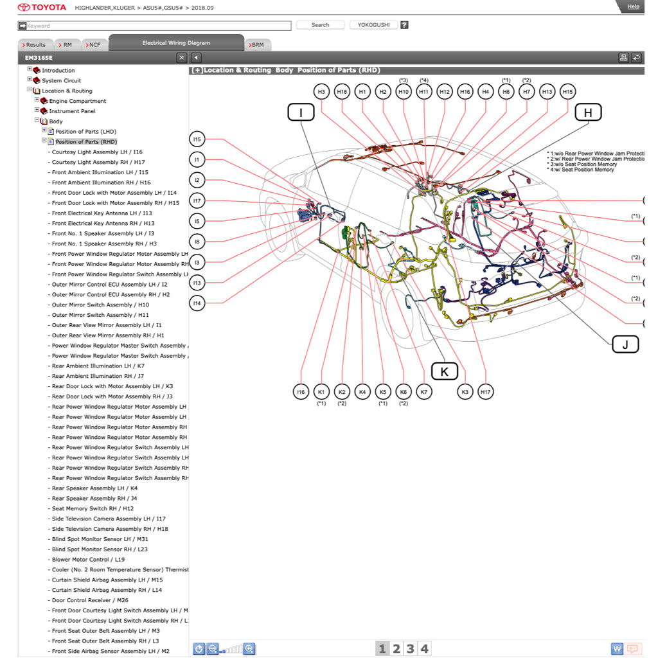The image size is (658, 658).
Task: Click the Keyword search input field
Action: point(154,26)
